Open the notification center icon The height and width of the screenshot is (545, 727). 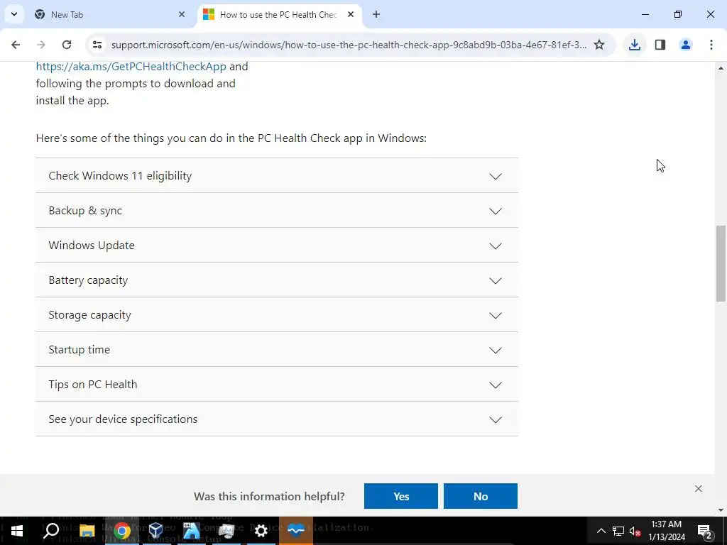point(704,531)
